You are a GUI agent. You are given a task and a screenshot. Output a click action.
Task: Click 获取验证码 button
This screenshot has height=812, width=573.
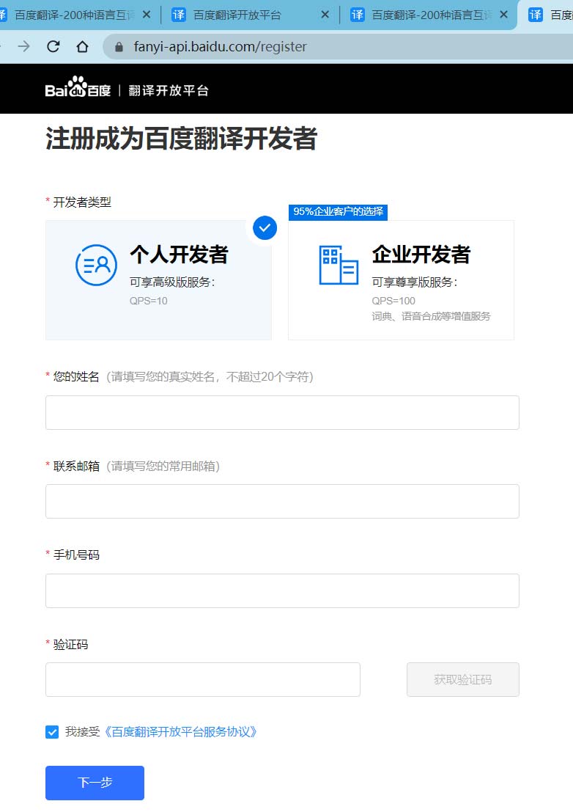[x=463, y=679]
